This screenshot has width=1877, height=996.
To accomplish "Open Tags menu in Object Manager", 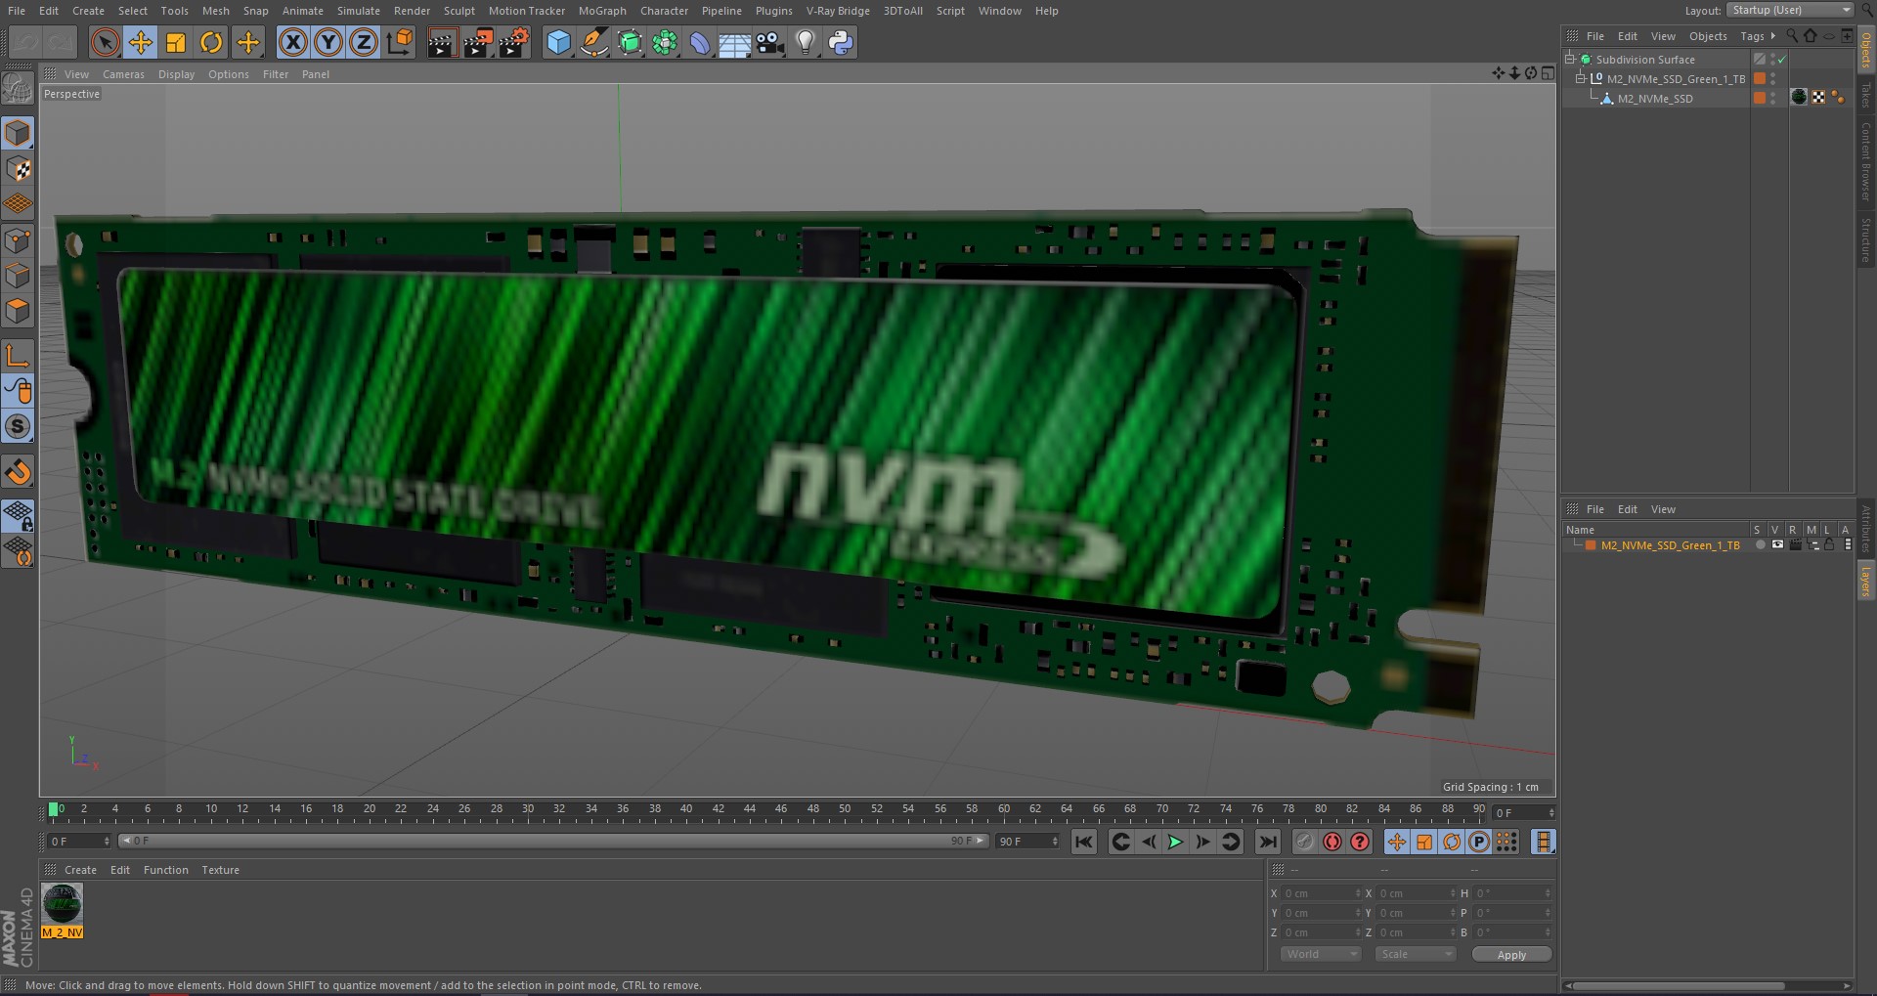I will (1752, 36).
